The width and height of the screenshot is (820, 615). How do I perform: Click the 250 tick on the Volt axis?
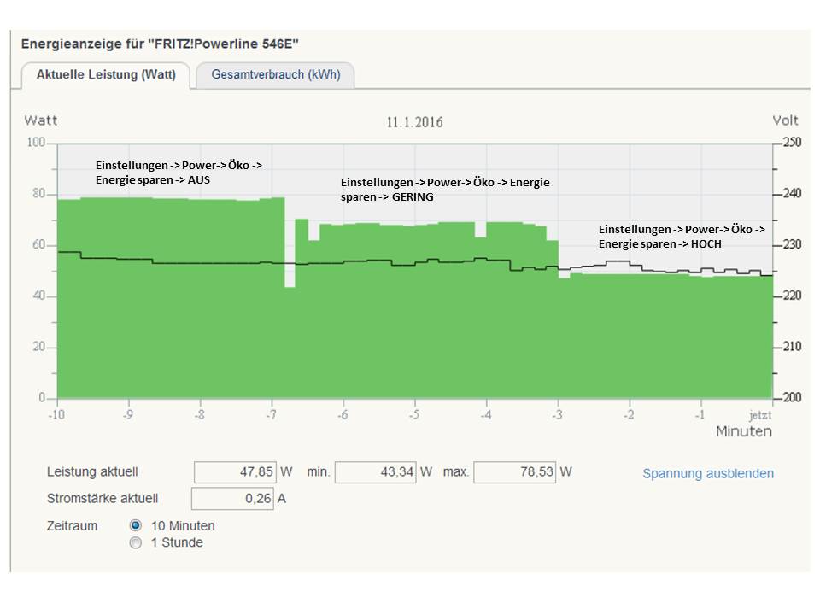click(791, 143)
